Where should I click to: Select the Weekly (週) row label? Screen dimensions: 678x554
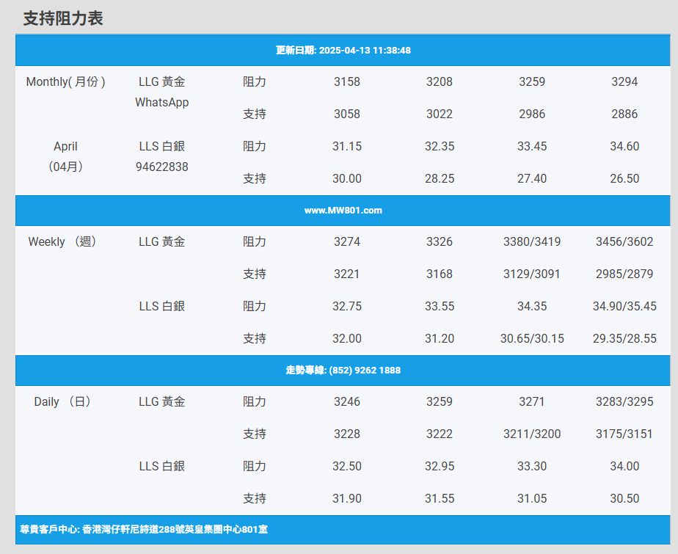[62, 242]
